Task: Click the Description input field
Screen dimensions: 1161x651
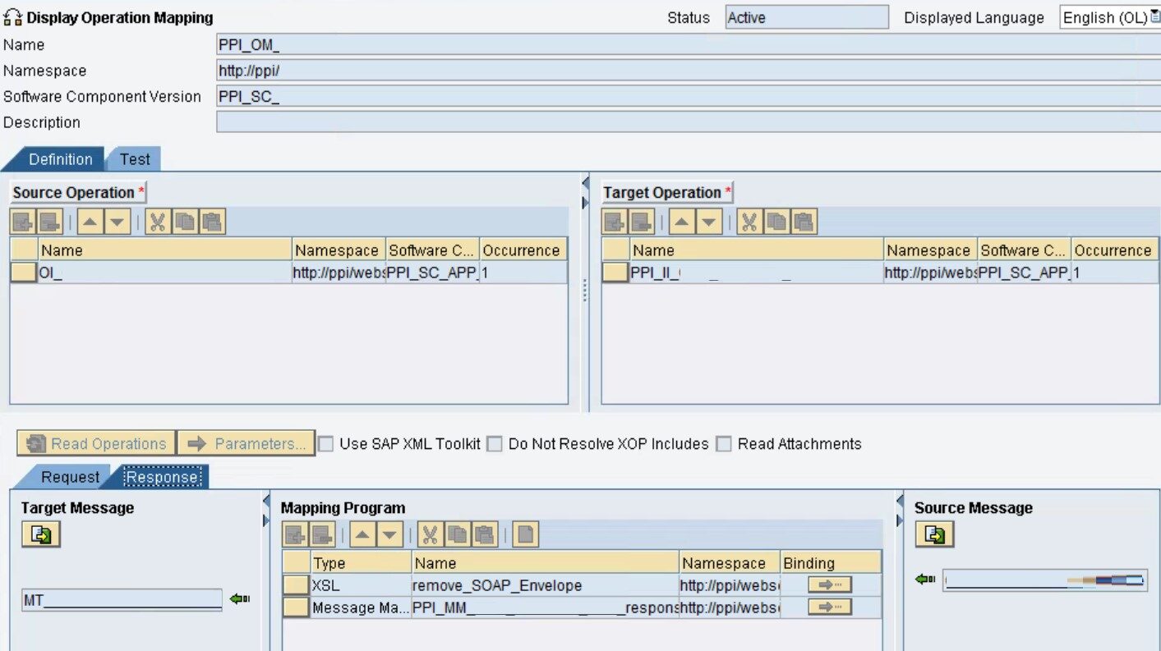Action: click(687, 122)
